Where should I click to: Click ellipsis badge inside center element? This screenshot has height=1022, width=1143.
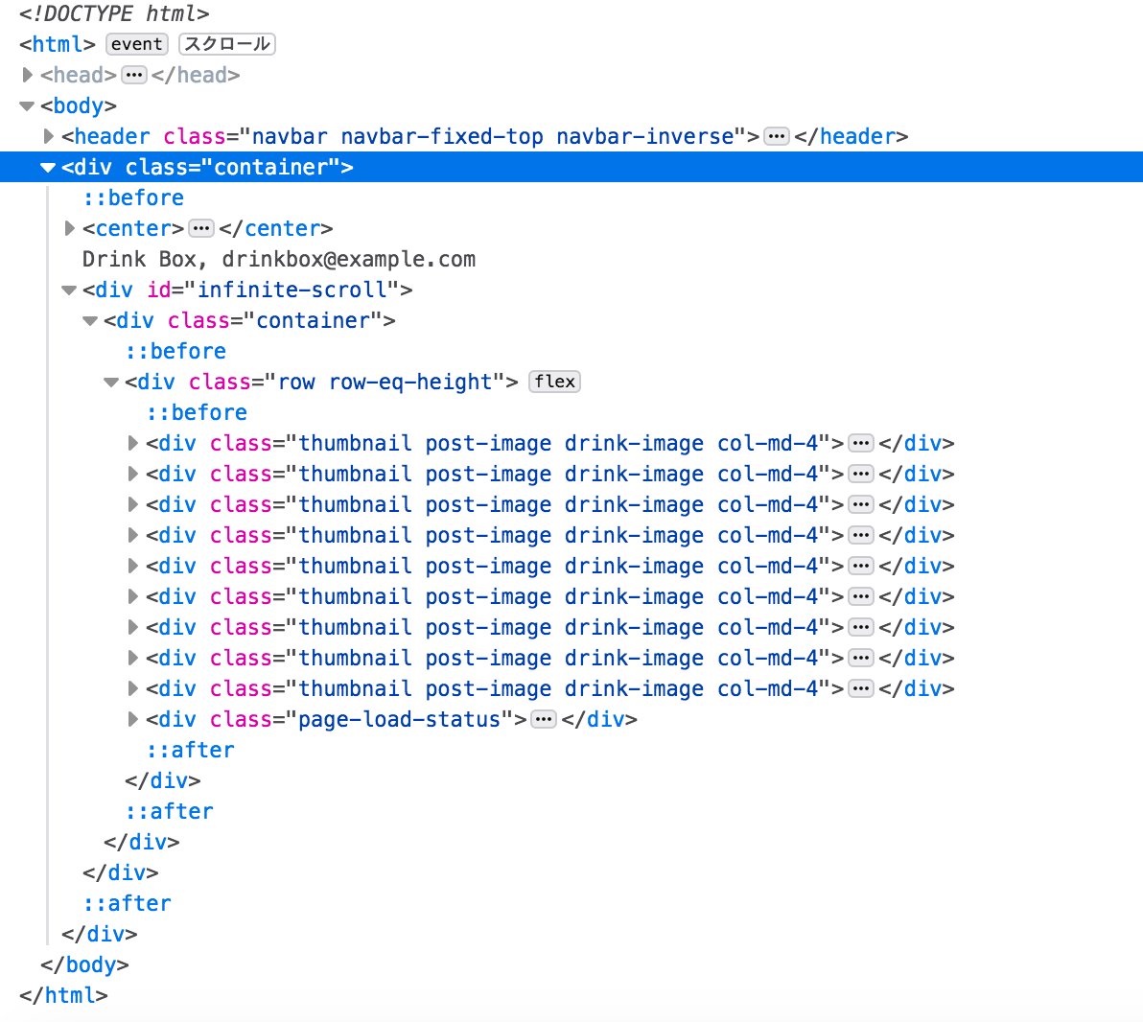click(x=201, y=228)
